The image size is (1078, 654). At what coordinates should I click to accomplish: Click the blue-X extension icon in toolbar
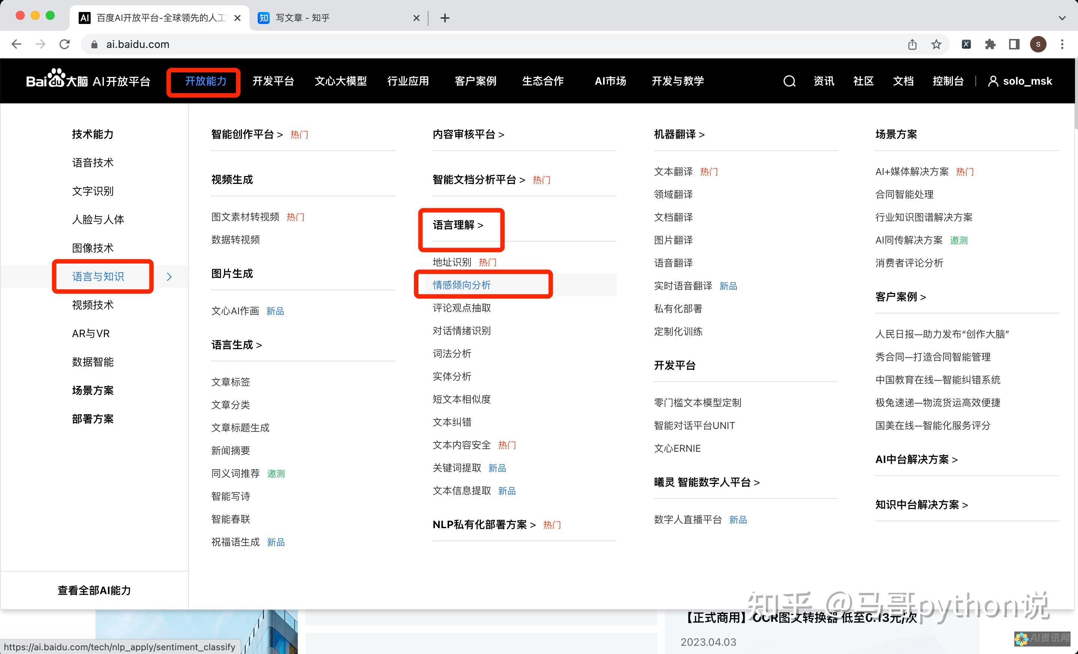[x=966, y=44]
